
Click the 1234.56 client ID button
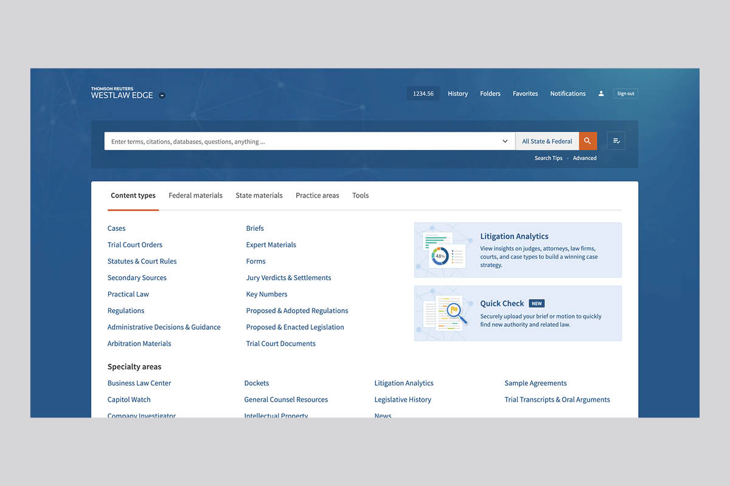423,94
